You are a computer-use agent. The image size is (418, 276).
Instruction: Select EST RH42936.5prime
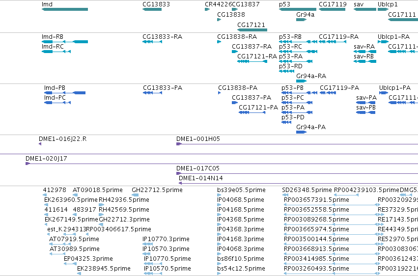[x=101, y=205]
